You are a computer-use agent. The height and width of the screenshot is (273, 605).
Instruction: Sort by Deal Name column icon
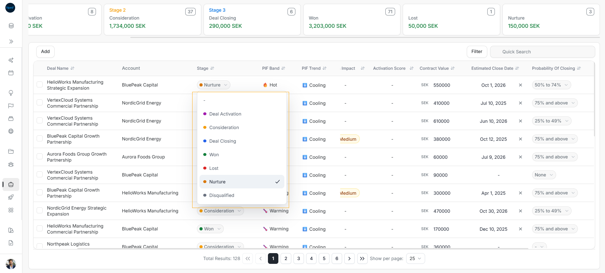click(72, 68)
